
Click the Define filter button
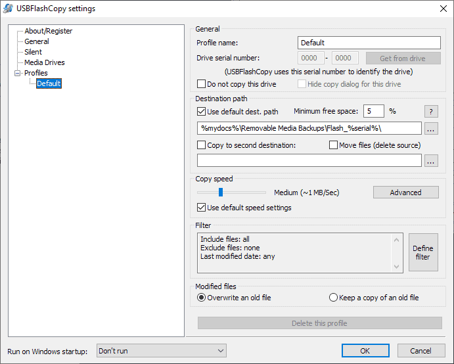pyautogui.click(x=423, y=252)
